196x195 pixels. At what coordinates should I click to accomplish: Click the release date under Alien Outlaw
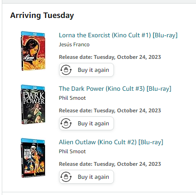[110, 164]
